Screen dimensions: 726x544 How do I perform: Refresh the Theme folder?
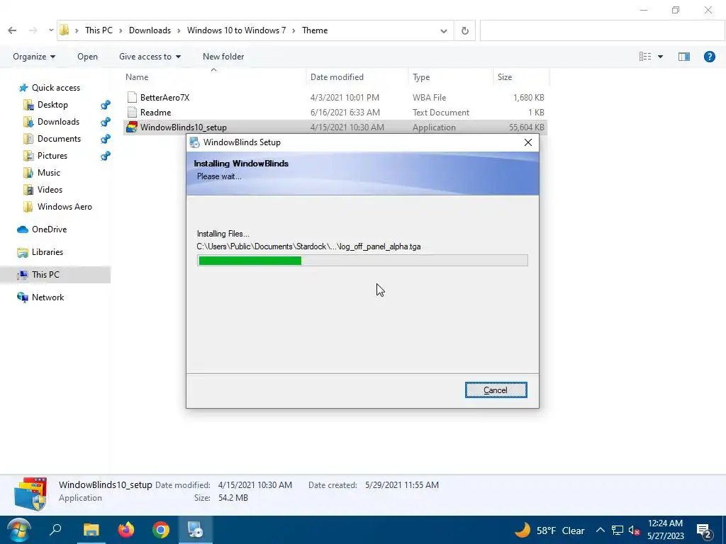point(465,31)
